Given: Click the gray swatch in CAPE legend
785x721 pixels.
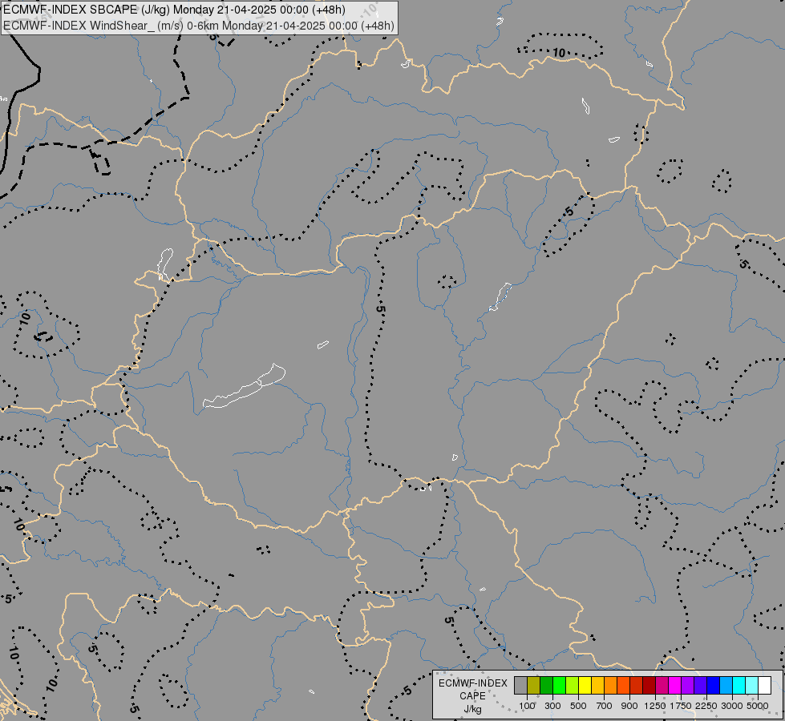Looking at the screenshot, I should coord(520,686).
